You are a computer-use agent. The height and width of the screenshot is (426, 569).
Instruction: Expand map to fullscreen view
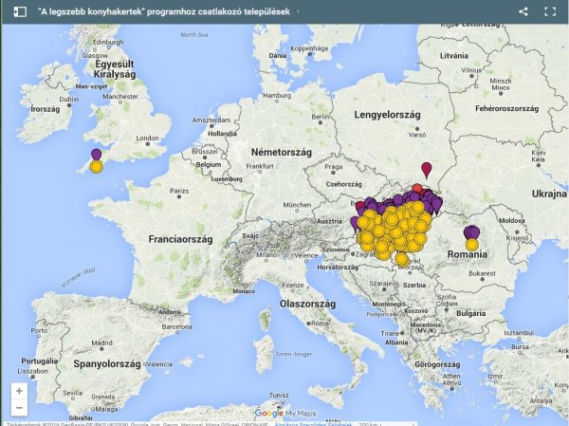coord(550,11)
